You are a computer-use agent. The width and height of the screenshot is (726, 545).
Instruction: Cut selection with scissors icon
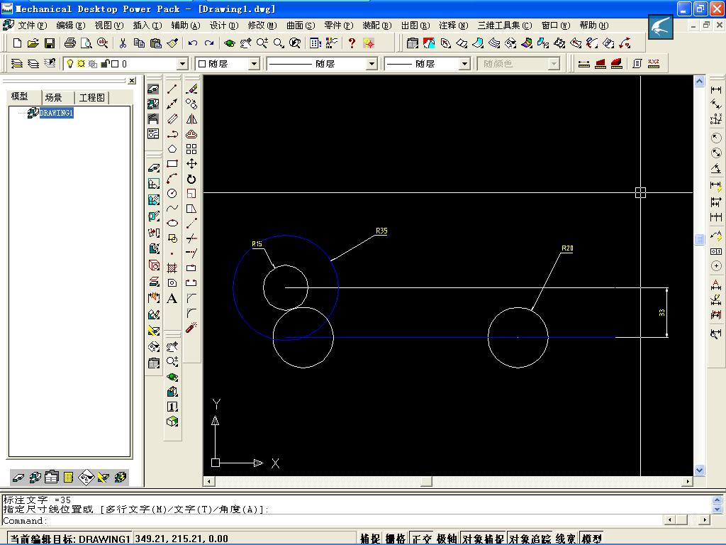click(x=123, y=43)
